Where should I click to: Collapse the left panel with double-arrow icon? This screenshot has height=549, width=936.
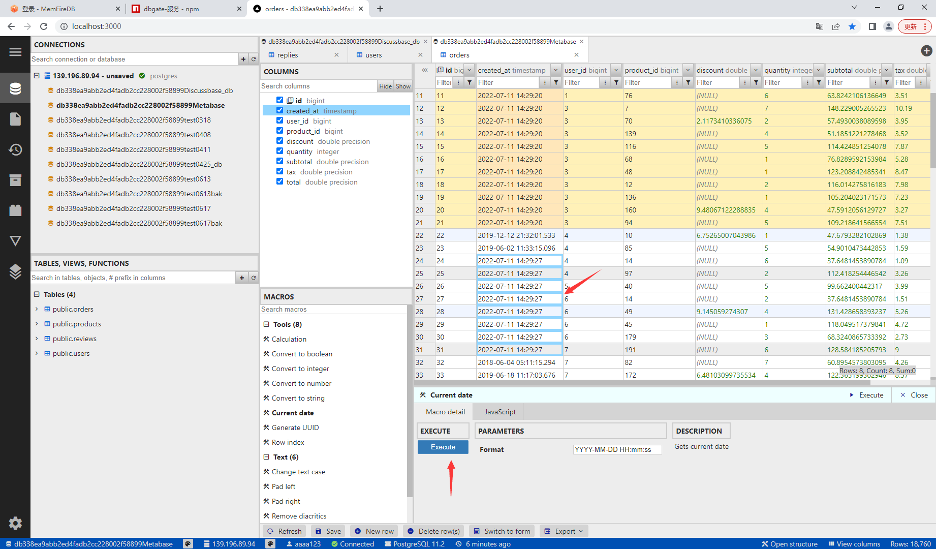point(425,70)
